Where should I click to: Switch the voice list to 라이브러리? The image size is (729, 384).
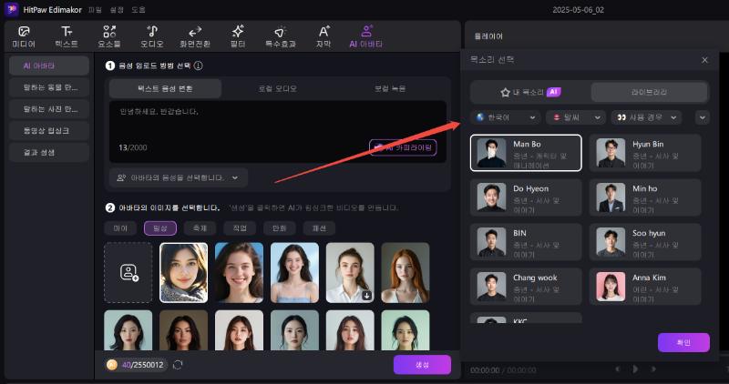tap(649, 92)
